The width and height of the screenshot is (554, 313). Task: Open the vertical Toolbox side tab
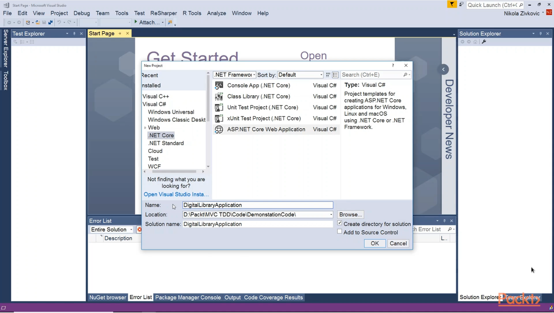point(6,80)
